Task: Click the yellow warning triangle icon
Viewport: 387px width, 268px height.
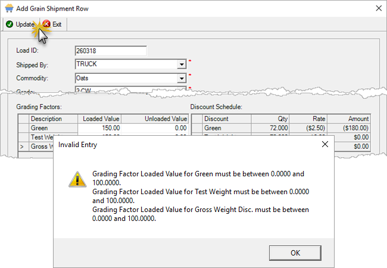Action: 77,179
